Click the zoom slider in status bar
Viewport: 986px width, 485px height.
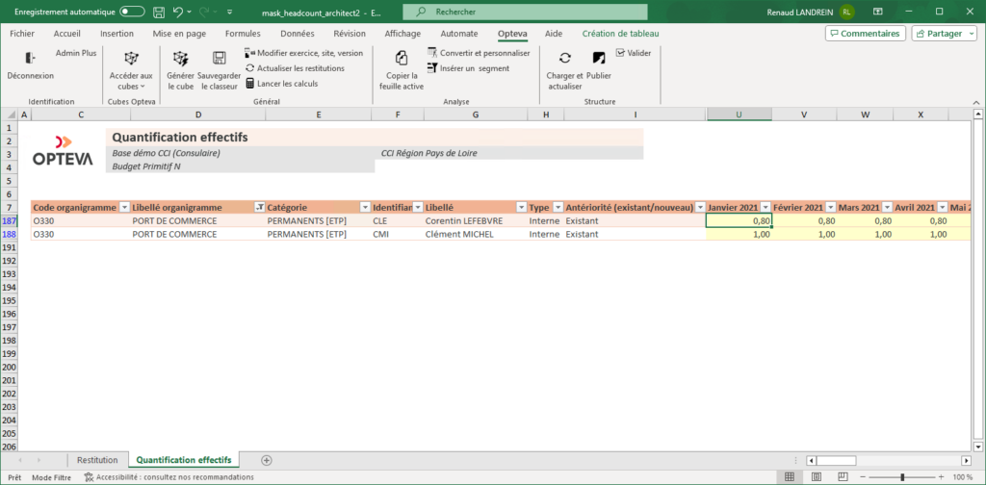902,477
